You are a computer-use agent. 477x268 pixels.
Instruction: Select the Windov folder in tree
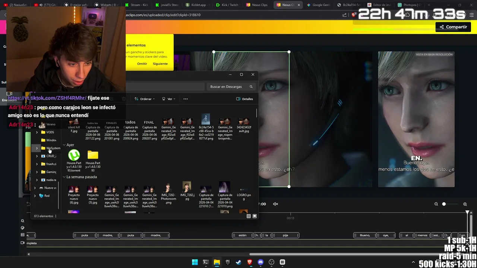point(48,140)
